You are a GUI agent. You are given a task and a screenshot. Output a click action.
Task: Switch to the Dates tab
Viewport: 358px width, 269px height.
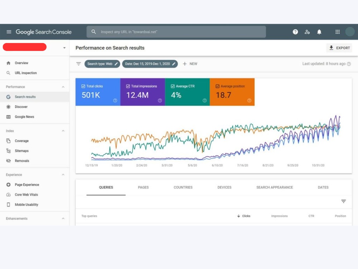point(323,187)
